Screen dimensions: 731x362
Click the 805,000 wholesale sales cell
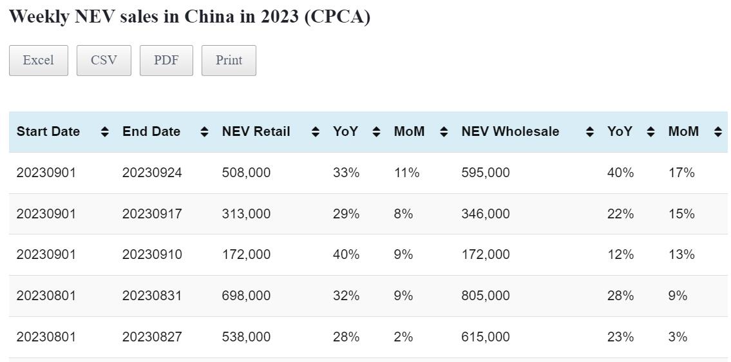[x=485, y=296]
